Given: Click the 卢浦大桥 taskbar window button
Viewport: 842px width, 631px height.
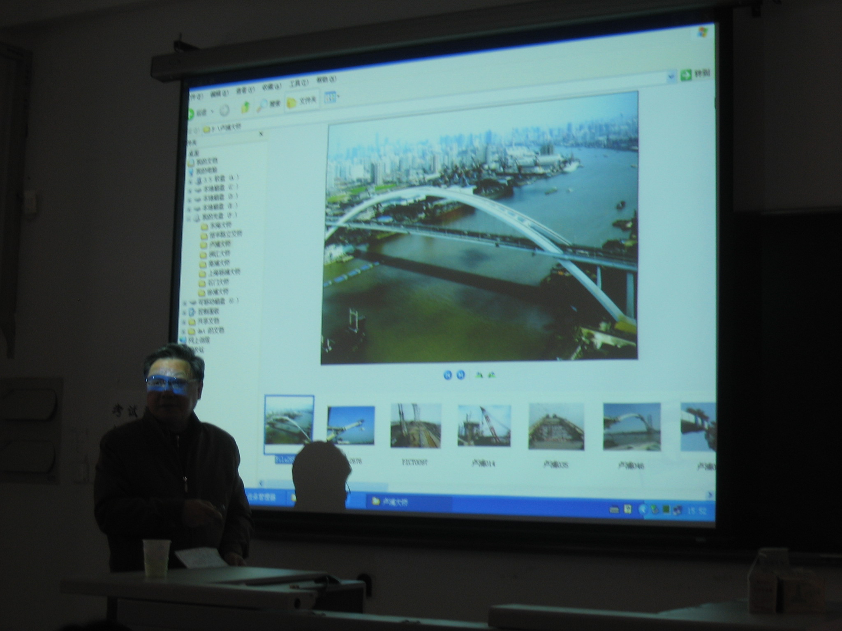Looking at the screenshot, I should [407, 502].
